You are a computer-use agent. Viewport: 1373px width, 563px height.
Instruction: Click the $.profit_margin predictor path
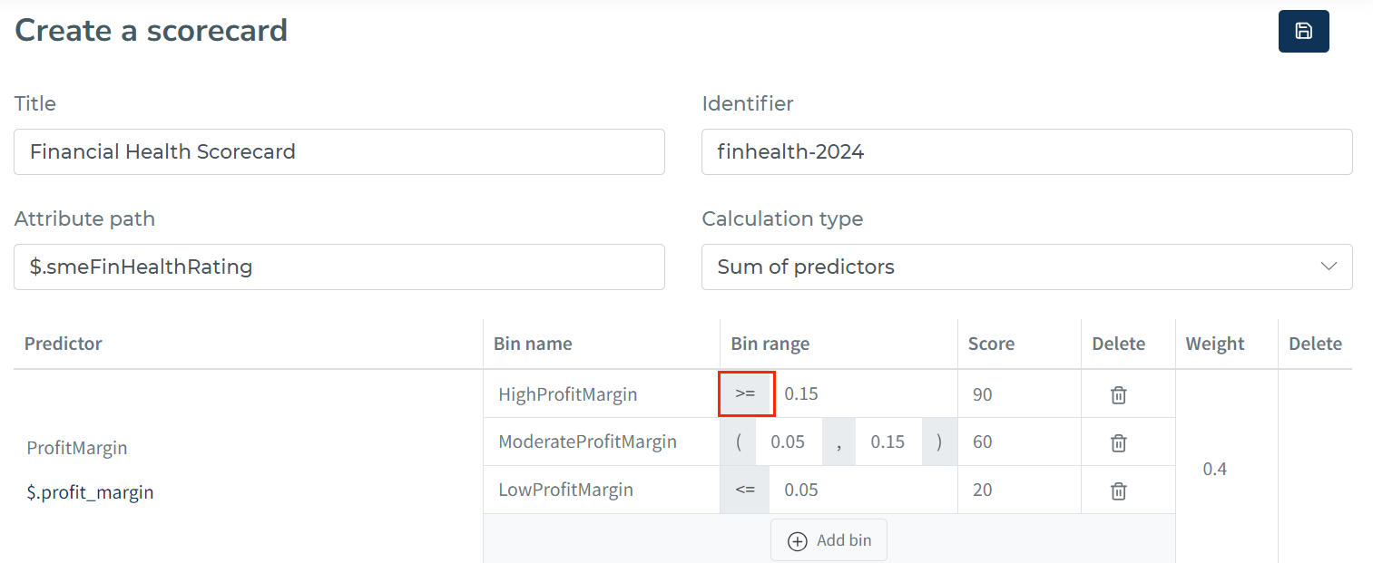point(91,493)
